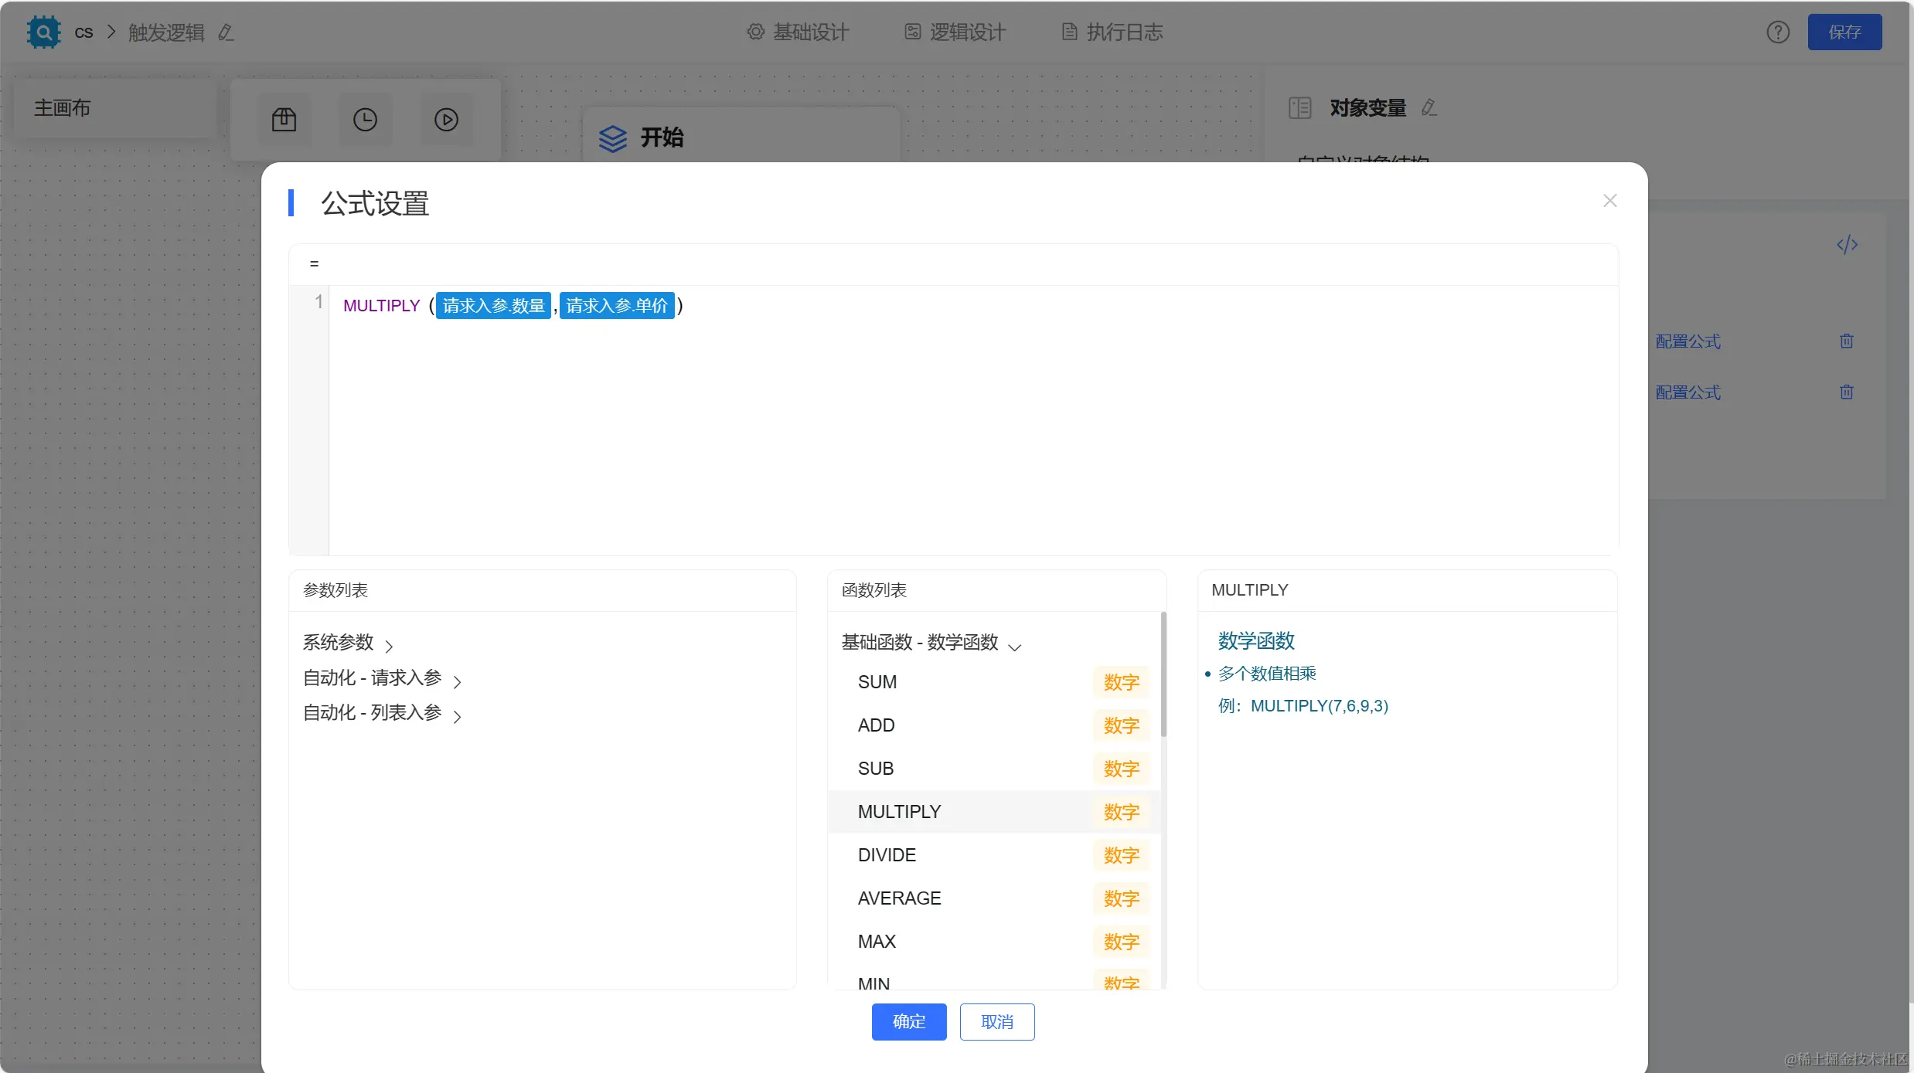Image resolution: width=1914 pixels, height=1073 pixels.
Task: Click the clock history toolbar icon
Action: click(365, 120)
